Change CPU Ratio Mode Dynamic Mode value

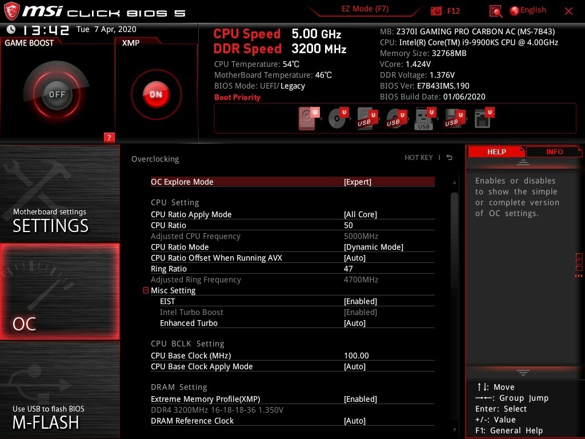(x=292, y=247)
